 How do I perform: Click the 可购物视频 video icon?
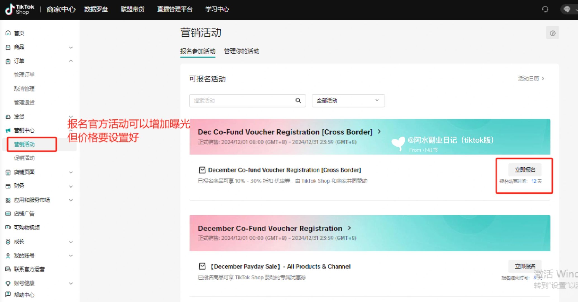tap(8, 227)
